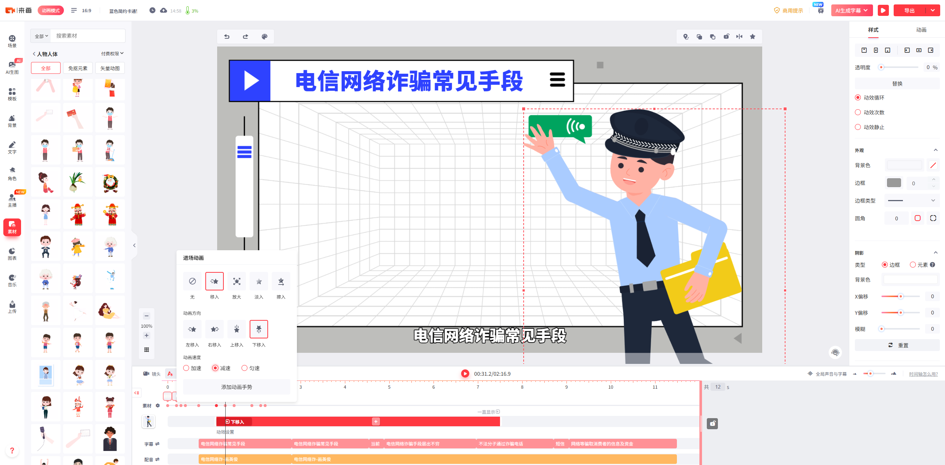Select the 放大 zoom-in entrance animation

[x=236, y=282]
